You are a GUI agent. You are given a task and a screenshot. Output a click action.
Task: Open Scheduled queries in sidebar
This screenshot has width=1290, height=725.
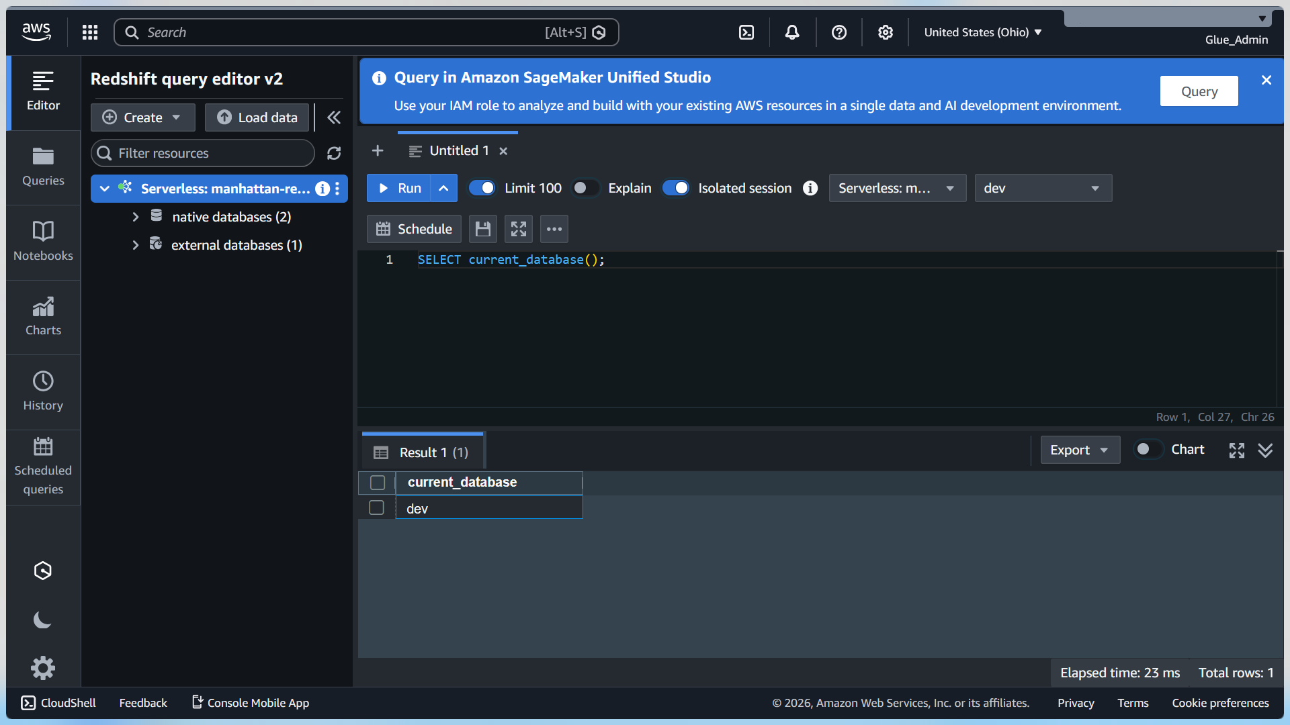(x=43, y=467)
